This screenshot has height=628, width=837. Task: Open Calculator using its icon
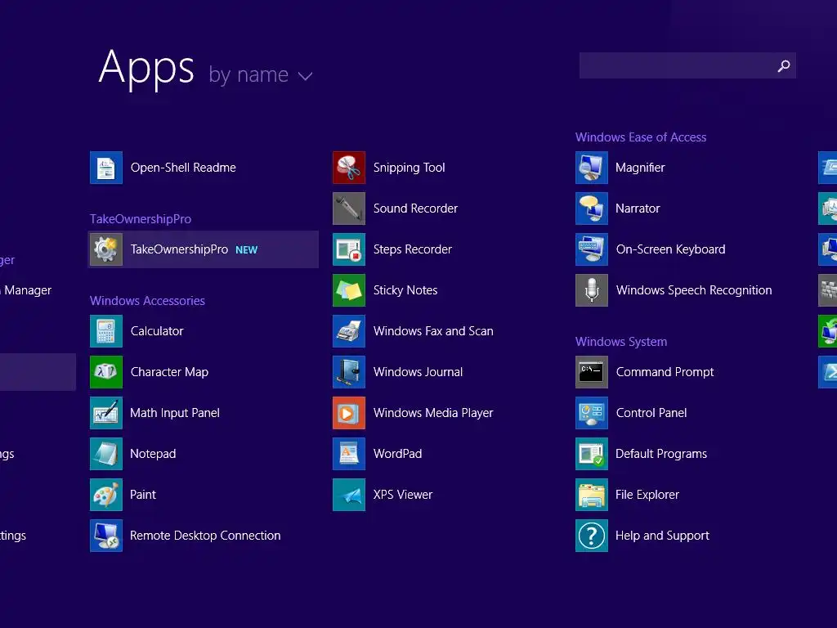click(x=105, y=331)
